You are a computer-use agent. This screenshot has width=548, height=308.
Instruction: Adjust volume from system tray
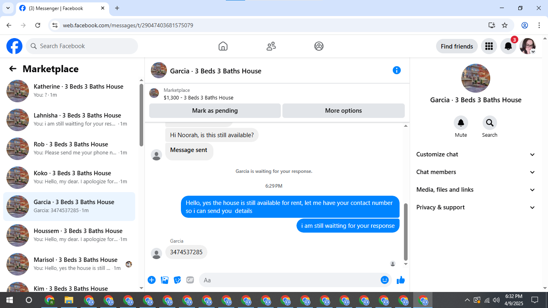click(496, 300)
